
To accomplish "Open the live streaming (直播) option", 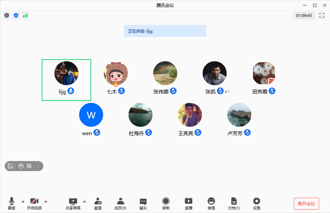I will click(x=188, y=202).
